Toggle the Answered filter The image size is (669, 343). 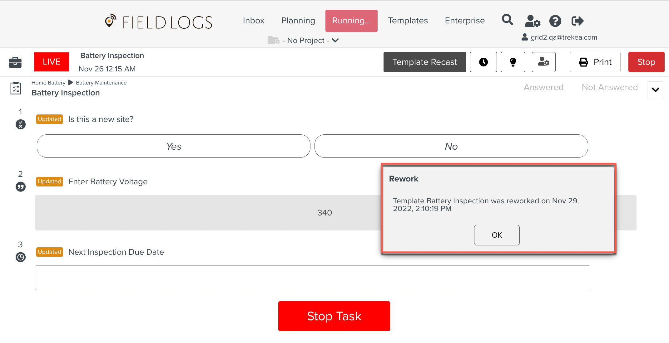click(x=543, y=87)
